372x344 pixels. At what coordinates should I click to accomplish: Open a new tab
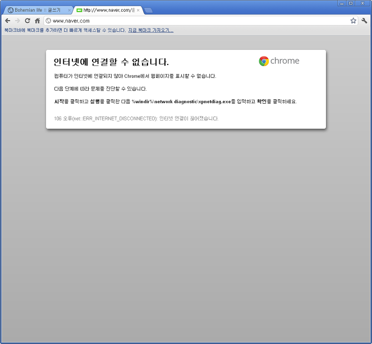point(149,11)
